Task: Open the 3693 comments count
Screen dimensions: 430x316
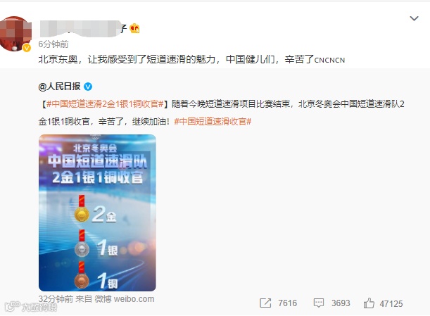Action: 341,303
